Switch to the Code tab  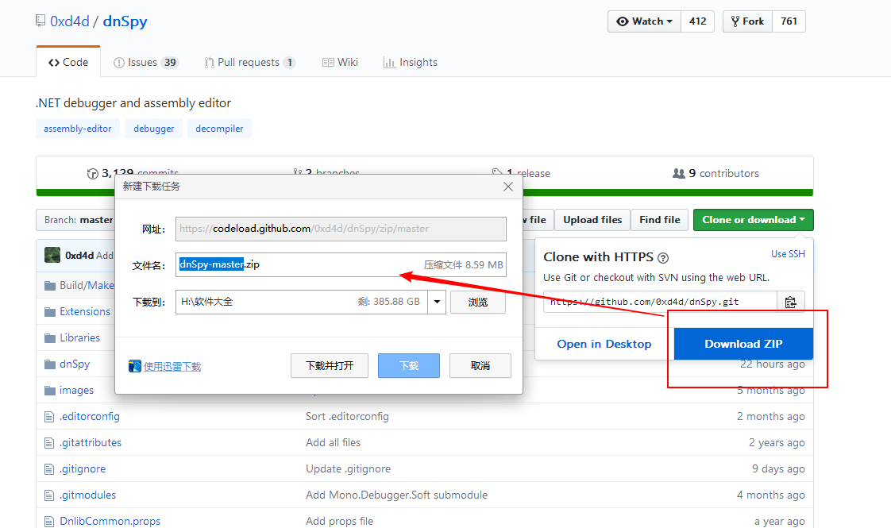pyautogui.click(x=68, y=63)
